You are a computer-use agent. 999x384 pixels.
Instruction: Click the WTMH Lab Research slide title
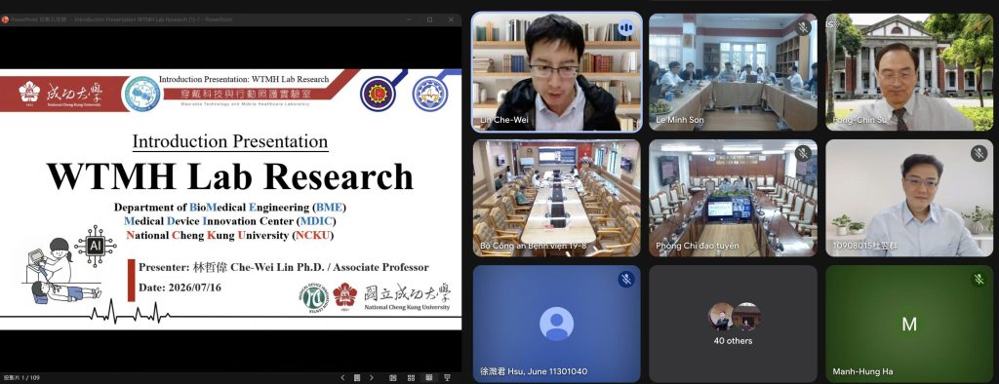pyautogui.click(x=230, y=176)
